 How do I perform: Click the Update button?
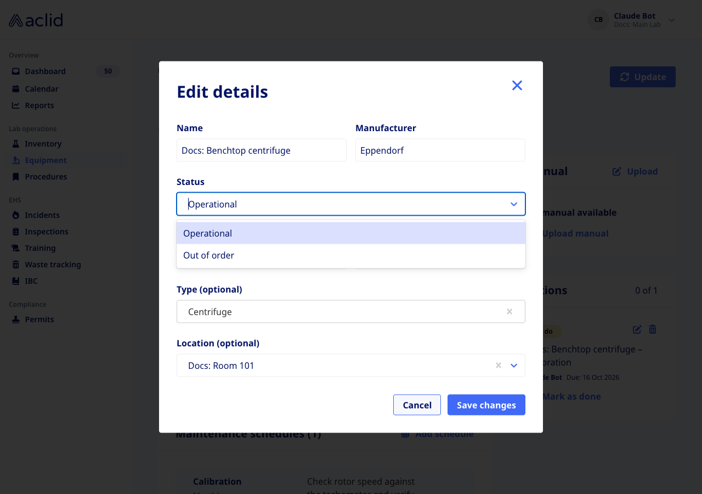643,77
